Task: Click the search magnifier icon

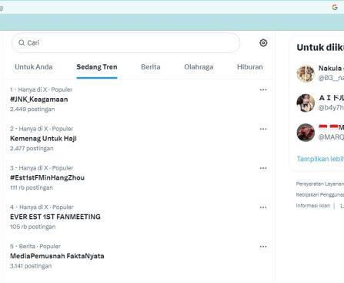Action: point(22,42)
